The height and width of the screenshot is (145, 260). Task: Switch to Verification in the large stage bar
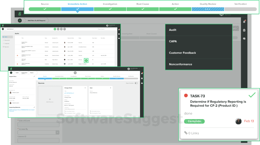pos(240,9)
